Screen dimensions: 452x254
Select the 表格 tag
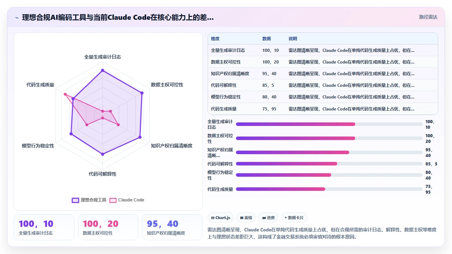pyautogui.click(x=246, y=218)
